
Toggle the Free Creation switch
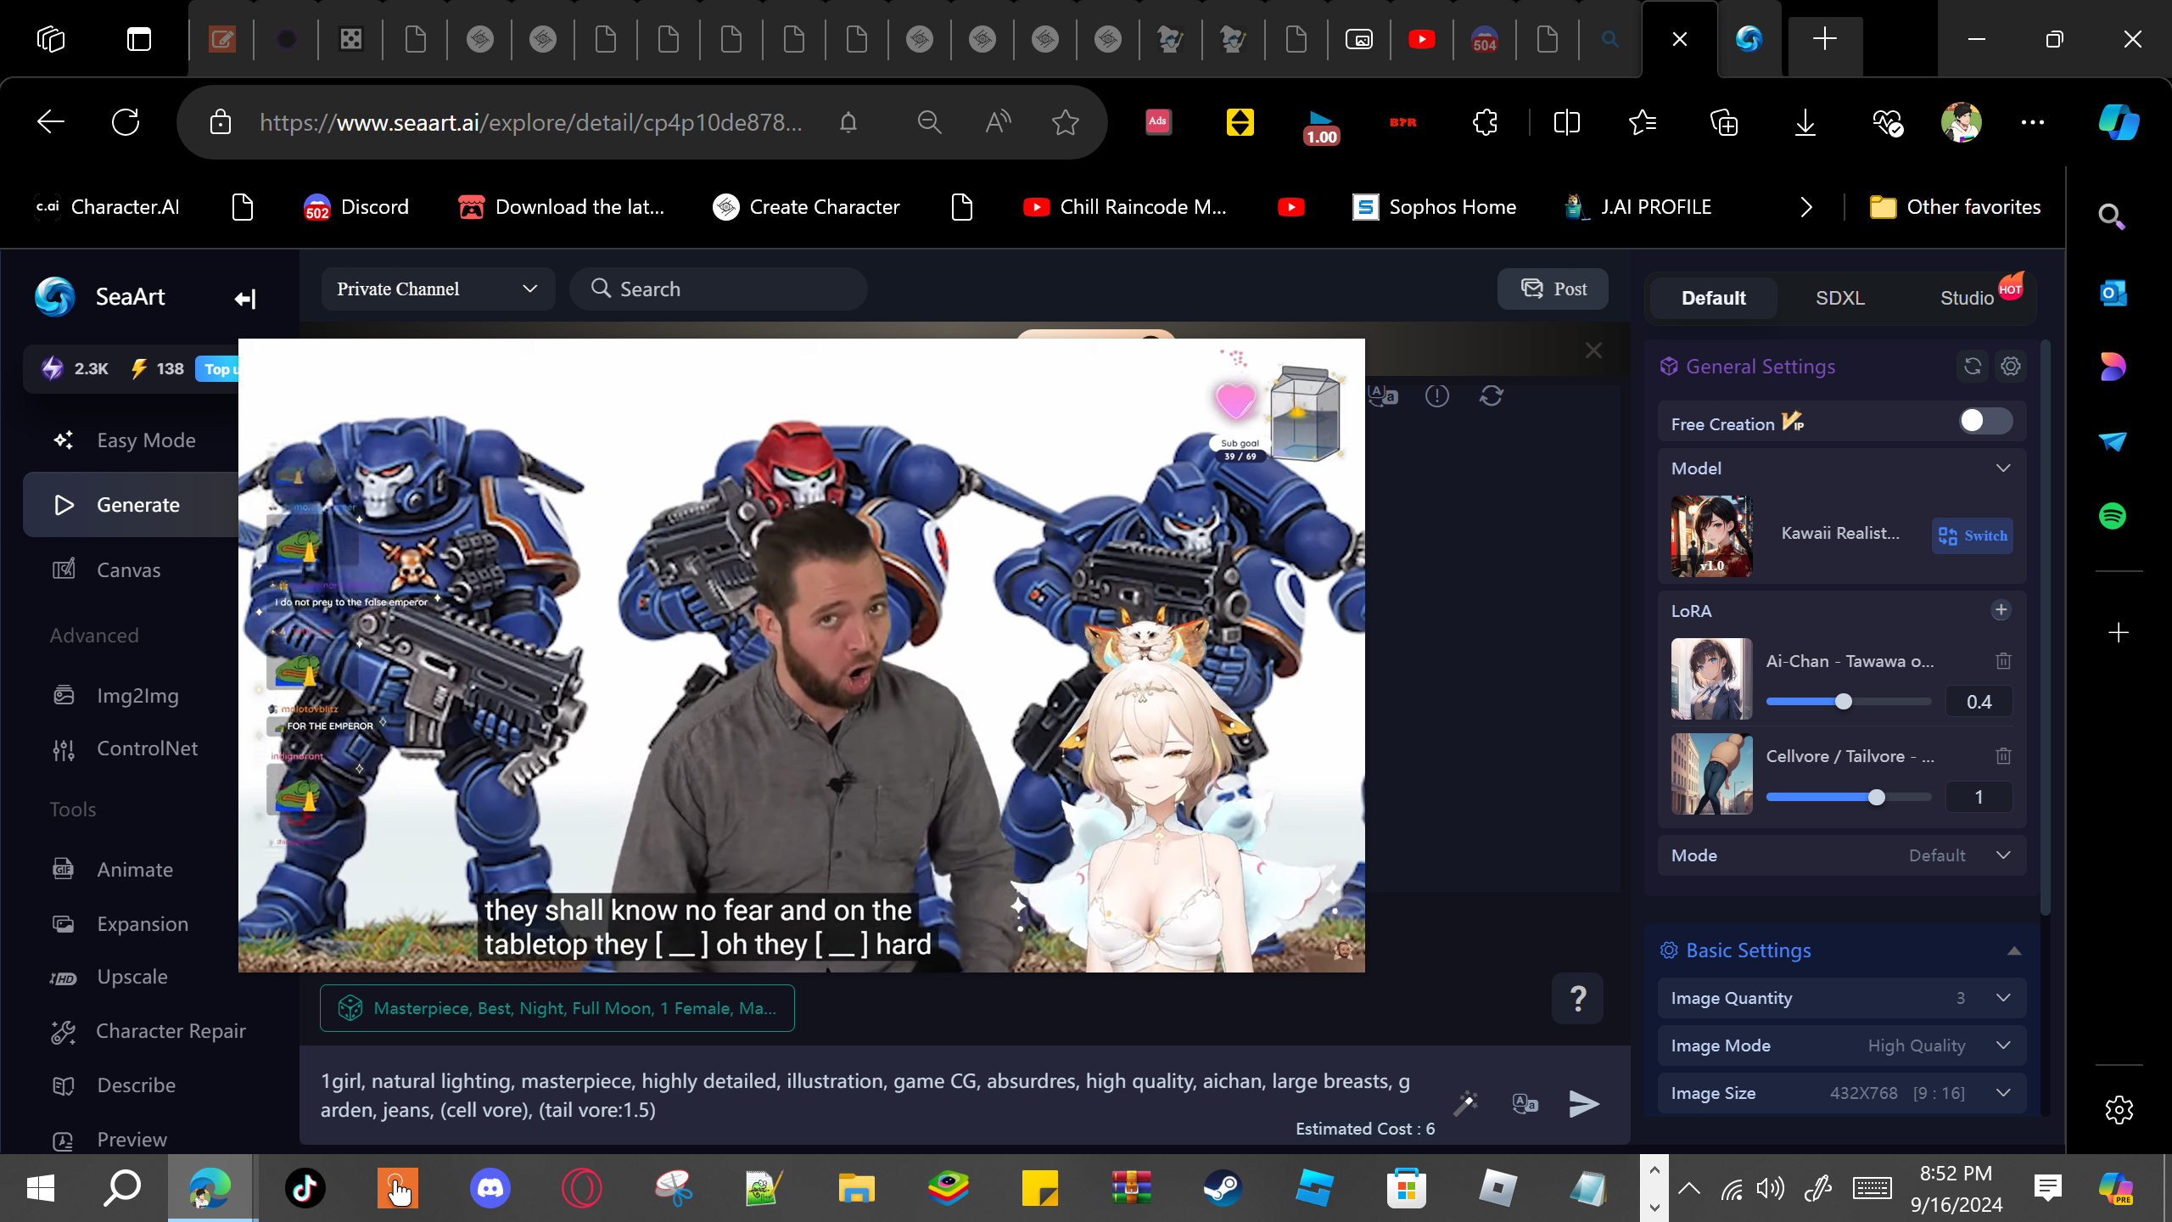(1985, 421)
